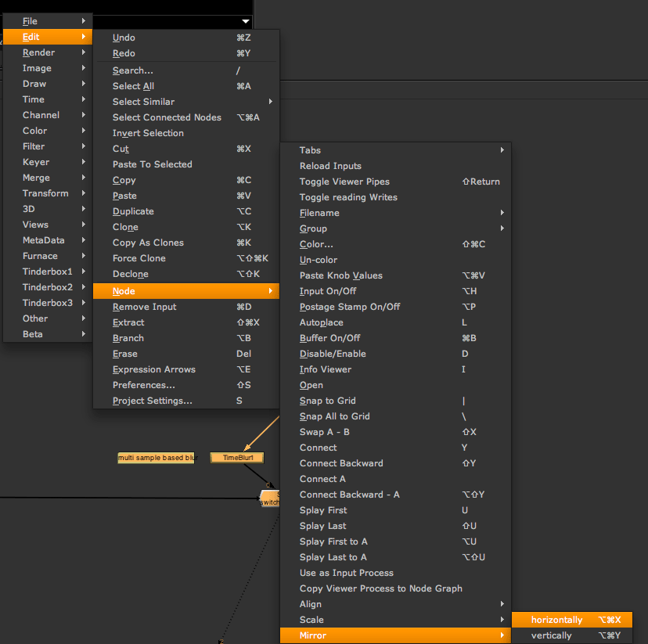Choose Snap to Grid
The height and width of the screenshot is (644, 648).
tap(327, 401)
